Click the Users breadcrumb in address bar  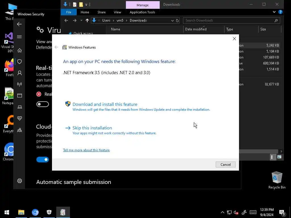tap(106, 20)
